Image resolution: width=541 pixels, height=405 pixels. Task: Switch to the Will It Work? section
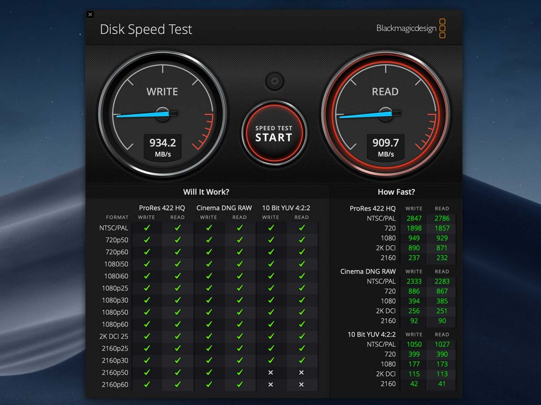coord(206,192)
